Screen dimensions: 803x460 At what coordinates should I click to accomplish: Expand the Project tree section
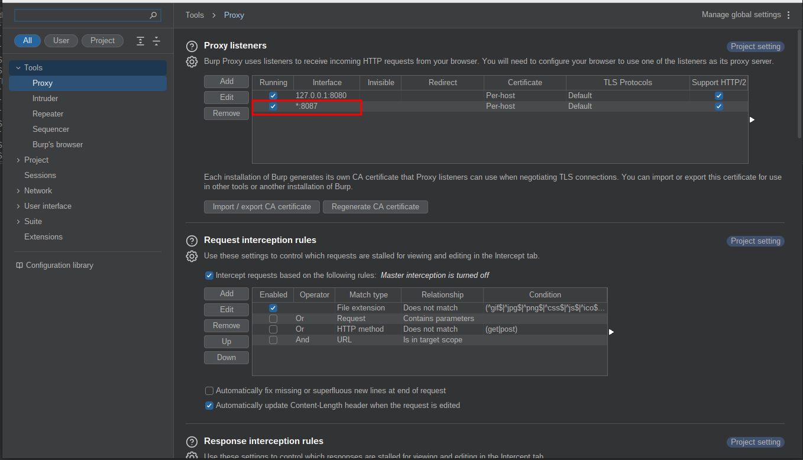(x=18, y=160)
